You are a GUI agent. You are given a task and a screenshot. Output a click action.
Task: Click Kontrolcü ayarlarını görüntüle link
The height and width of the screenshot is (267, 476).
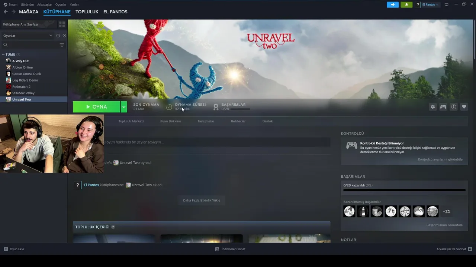tap(440, 159)
